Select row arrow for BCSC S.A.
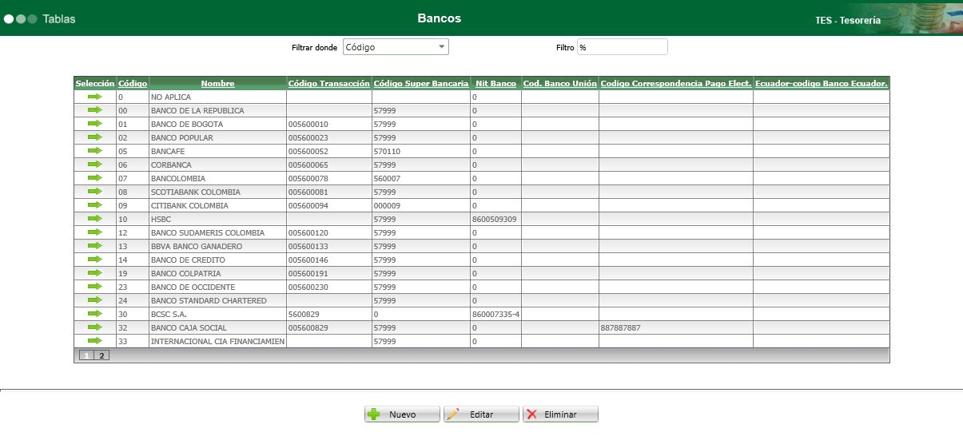The width and height of the screenshot is (963, 444). point(95,314)
